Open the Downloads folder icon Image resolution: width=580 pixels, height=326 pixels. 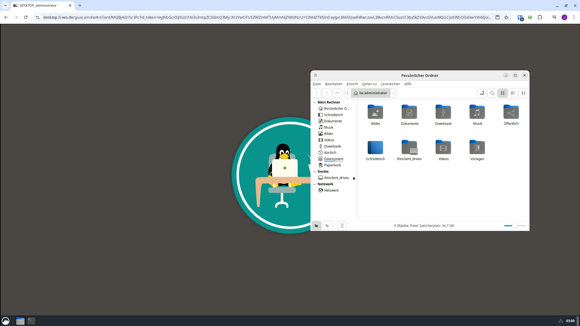(443, 112)
